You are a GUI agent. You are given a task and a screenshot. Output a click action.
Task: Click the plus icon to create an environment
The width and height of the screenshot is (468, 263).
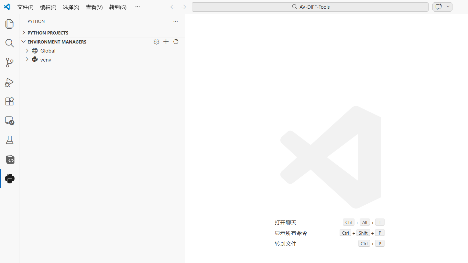coord(166,41)
